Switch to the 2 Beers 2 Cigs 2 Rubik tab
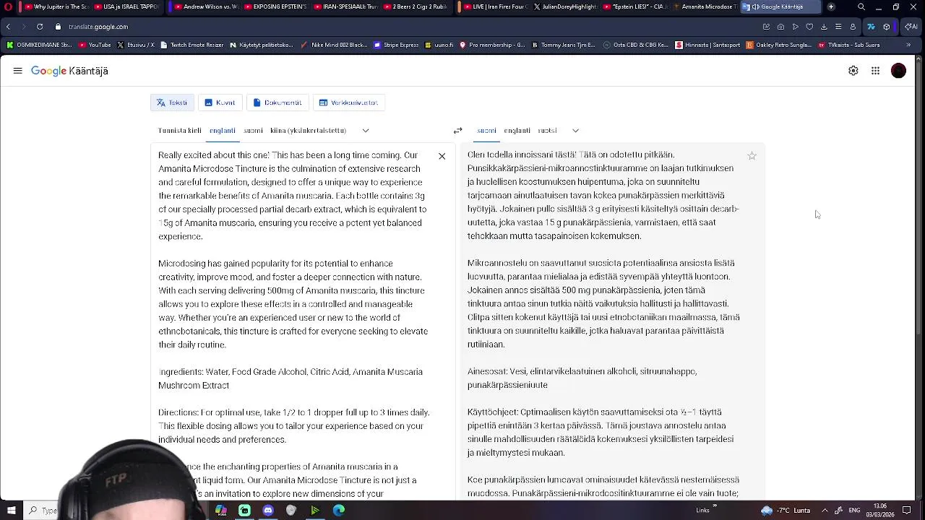The width and height of the screenshot is (925, 520). point(415,6)
